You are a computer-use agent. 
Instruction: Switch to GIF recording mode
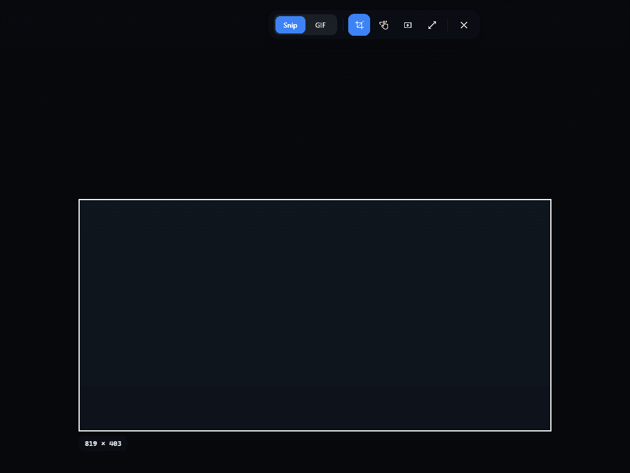(x=320, y=25)
